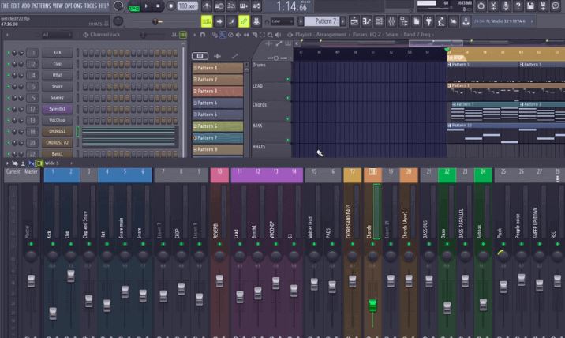Open the EDIT menu

coord(15,6)
